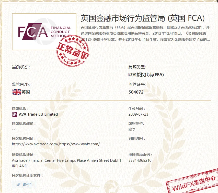Viewport: 218px width, 193px height.
Task: Select the effective date 2009-07-23
Action: pyautogui.click(x=138, y=114)
